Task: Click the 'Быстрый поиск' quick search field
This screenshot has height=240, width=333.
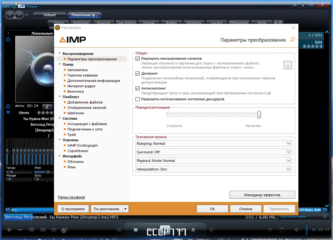Action: coord(301,217)
